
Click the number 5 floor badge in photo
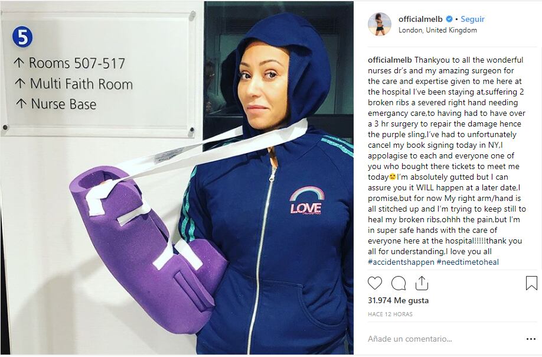pos(22,37)
